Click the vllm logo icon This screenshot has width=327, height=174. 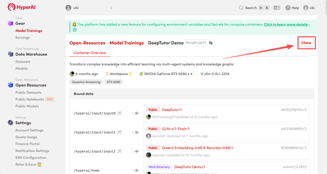[201, 74]
